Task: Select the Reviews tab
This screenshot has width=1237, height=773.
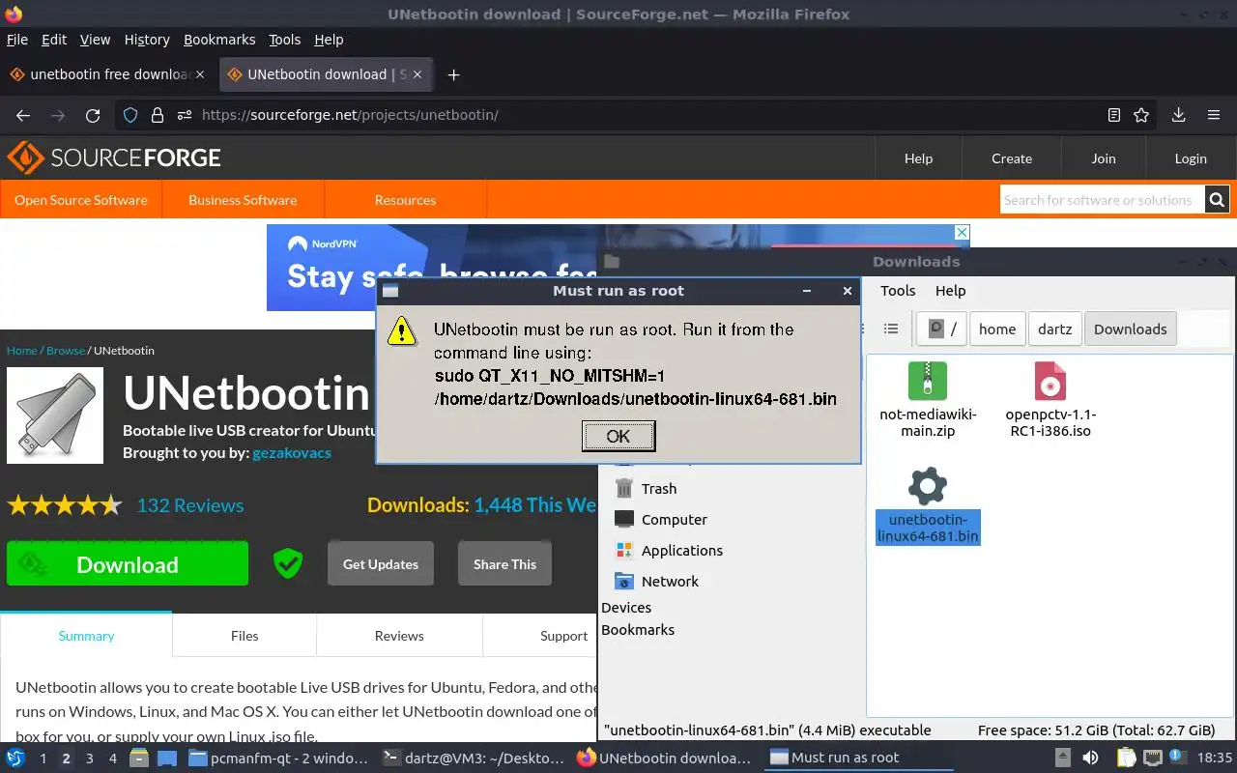Action: [x=399, y=636]
